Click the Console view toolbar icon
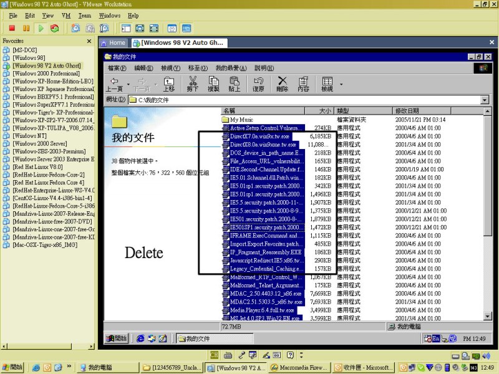The height and width of the screenshot is (374, 499). (187, 28)
